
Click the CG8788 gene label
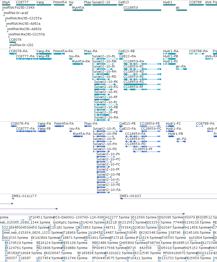tap(195, 2)
